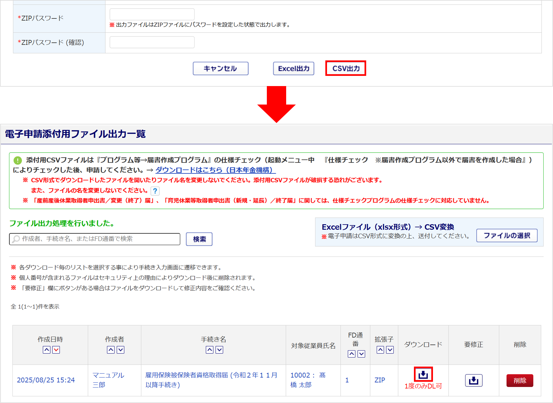Click the green exclamation notice icon
This screenshot has height=403, width=553.
[18, 160]
